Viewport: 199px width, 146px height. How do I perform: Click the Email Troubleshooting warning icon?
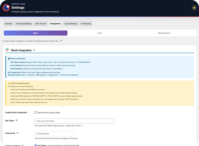pos(9,83)
